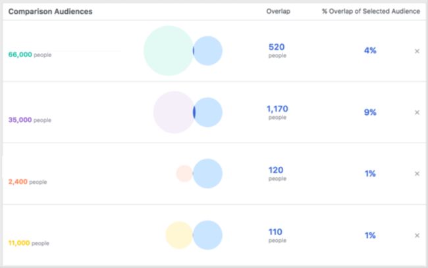Image resolution: width=428 pixels, height=268 pixels.
Task: Click the yellow 11,000 audience circle
Action: click(179, 235)
